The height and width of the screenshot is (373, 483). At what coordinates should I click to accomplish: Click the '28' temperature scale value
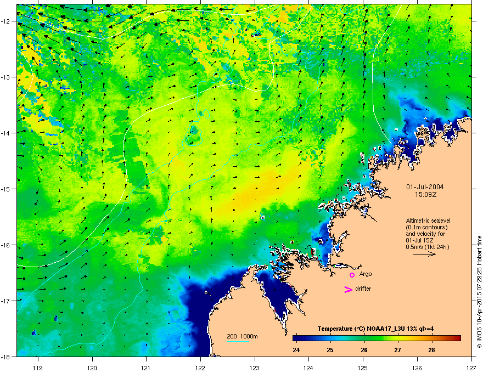click(431, 350)
